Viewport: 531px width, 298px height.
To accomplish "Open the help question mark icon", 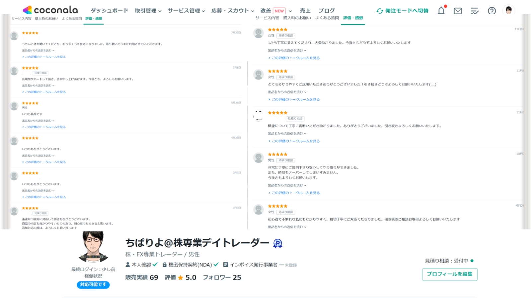I will (x=492, y=11).
